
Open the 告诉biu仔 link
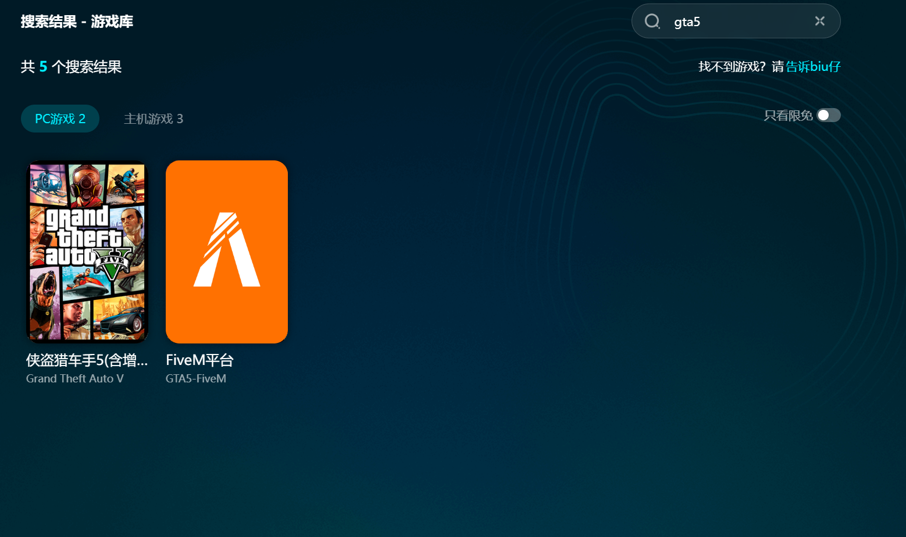coord(813,67)
